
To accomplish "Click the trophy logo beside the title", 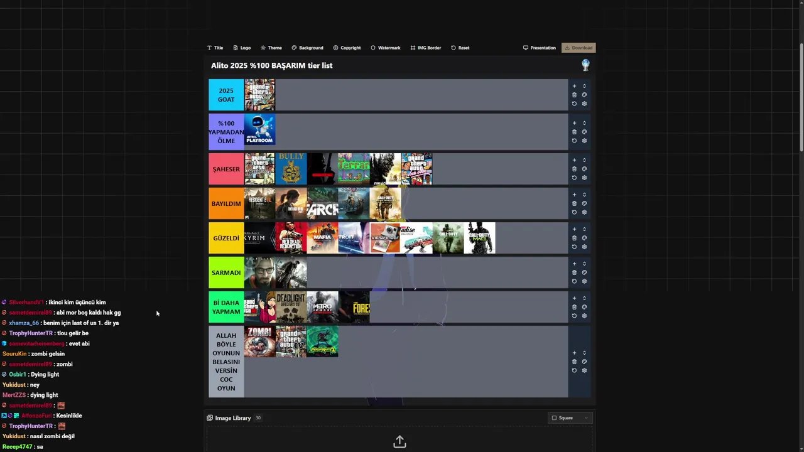I will [x=585, y=65].
